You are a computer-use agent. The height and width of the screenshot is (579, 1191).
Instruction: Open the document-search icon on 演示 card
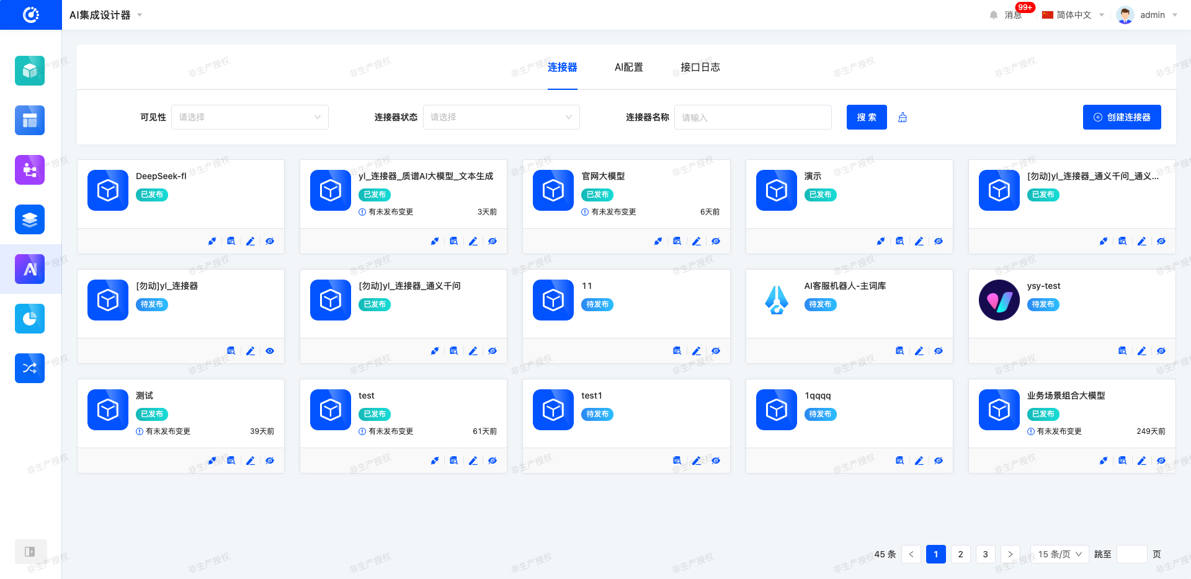tap(900, 241)
